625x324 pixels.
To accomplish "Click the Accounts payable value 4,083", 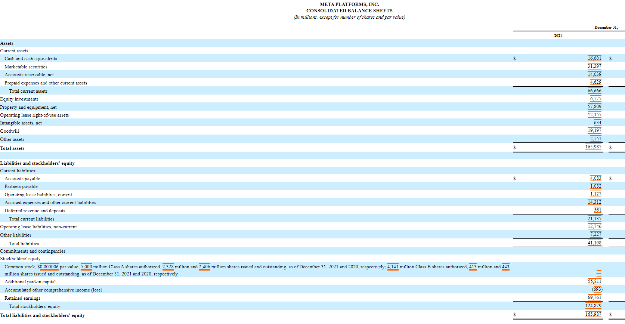I will coord(595,178).
